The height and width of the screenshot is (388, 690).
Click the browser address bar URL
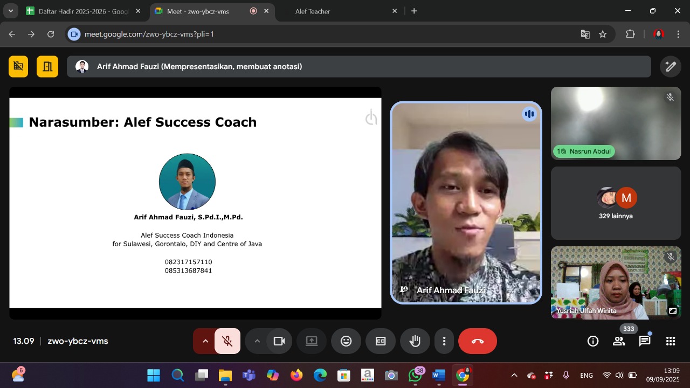323,34
